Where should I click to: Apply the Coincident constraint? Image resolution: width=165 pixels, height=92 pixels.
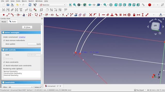tap(90, 15)
